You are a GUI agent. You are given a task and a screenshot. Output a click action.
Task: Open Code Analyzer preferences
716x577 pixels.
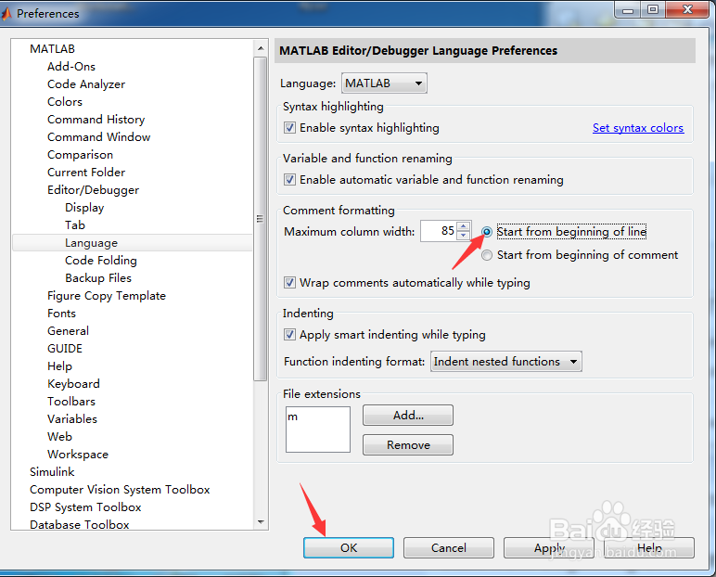(86, 84)
